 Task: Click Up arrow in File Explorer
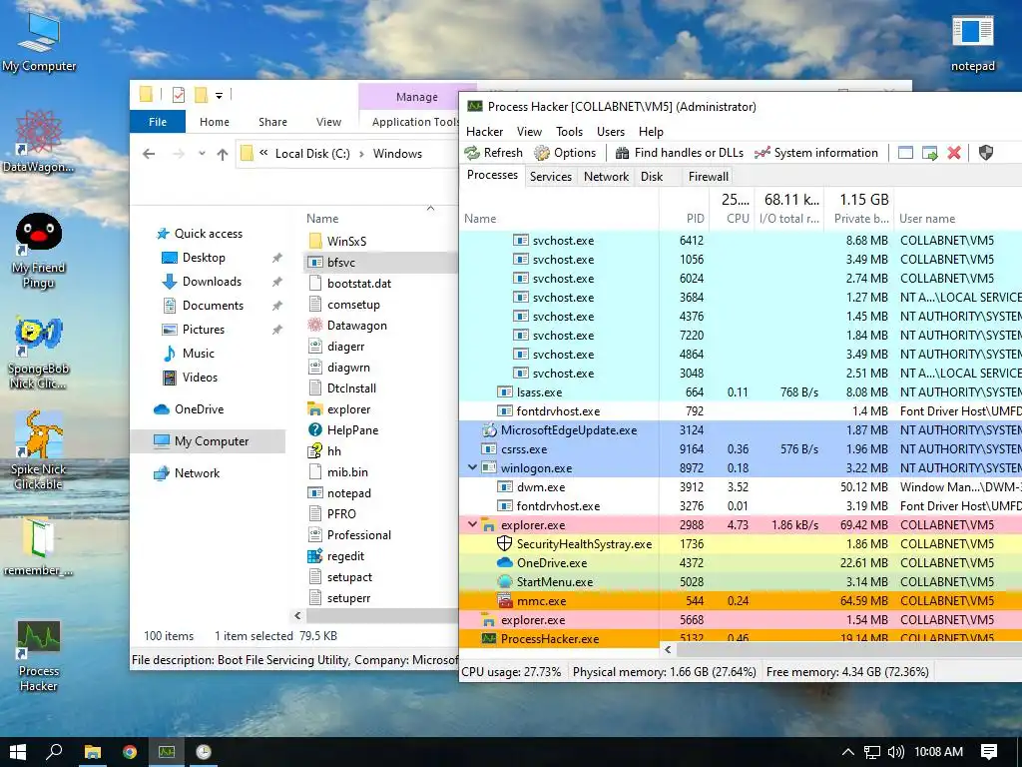coord(223,154)
